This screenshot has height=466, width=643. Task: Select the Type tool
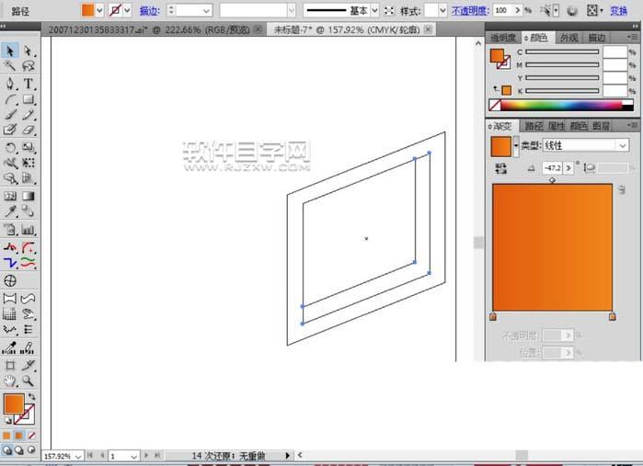point(29,83)
